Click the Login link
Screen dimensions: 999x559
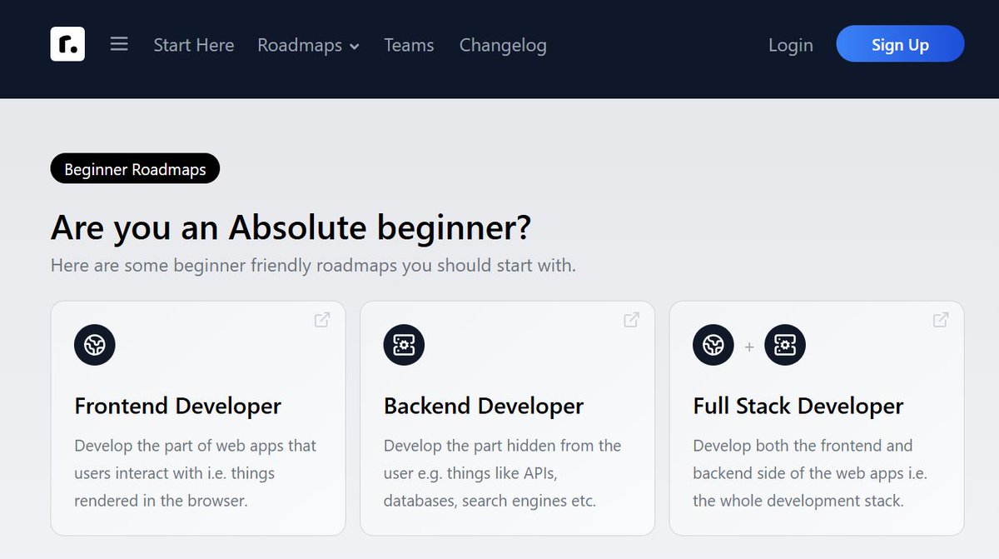tap(789, 45)
